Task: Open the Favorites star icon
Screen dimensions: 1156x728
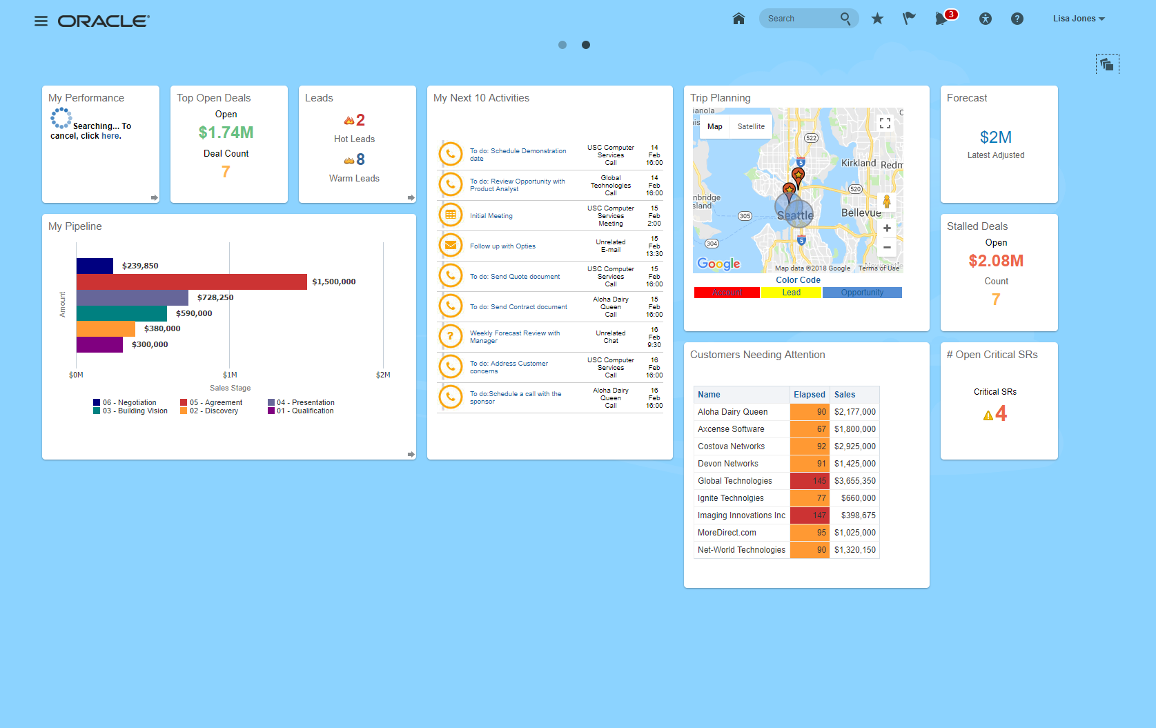Action: coord(877,19)
